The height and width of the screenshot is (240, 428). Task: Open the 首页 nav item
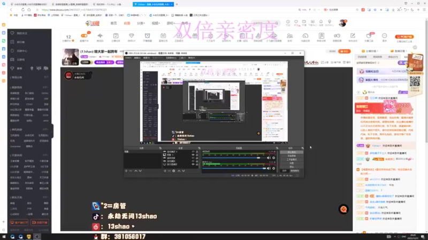click(x=113, y=23)
